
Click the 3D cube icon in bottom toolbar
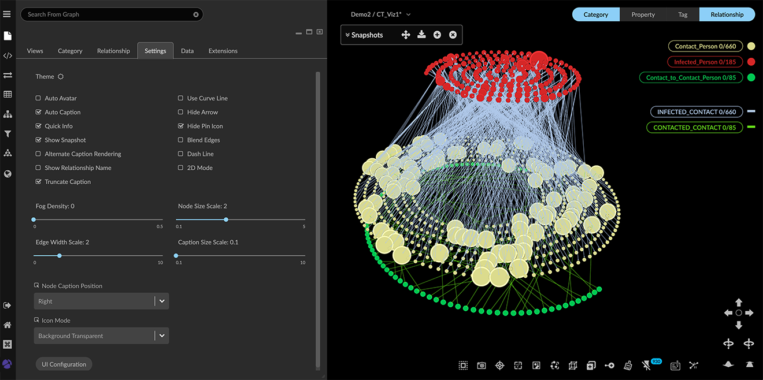point(573,366)
